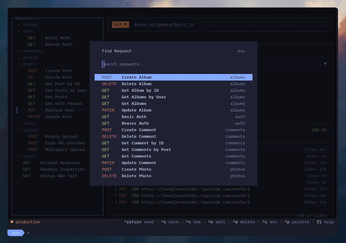Pick the Update Album result
The image size is (346, 243).
173,110
